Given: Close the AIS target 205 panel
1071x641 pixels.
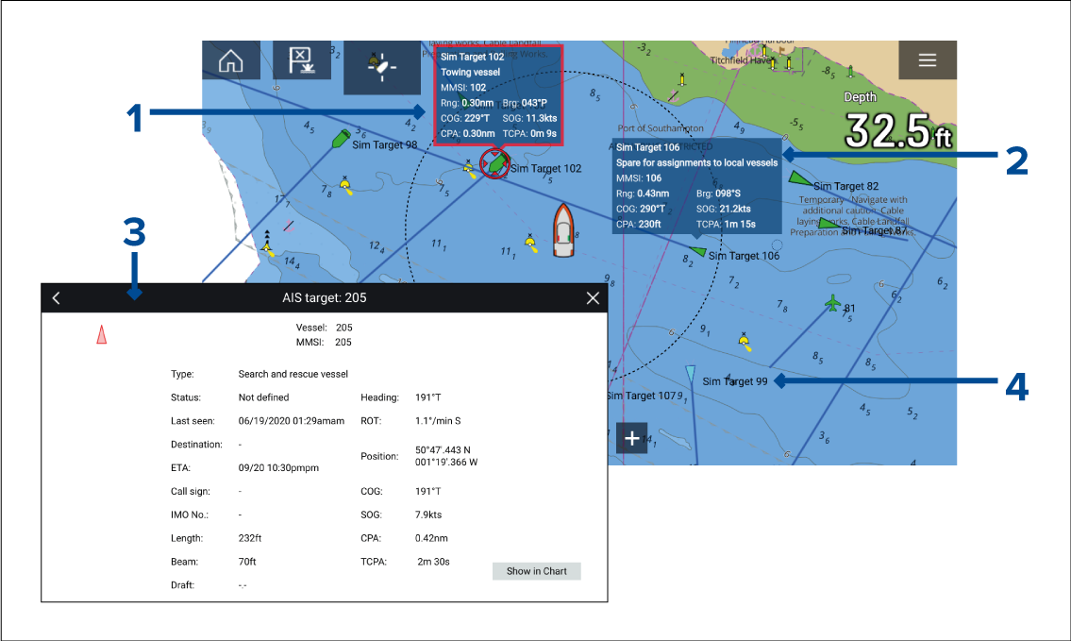Looking at the screenshot, I should click(x=593, y=298).
